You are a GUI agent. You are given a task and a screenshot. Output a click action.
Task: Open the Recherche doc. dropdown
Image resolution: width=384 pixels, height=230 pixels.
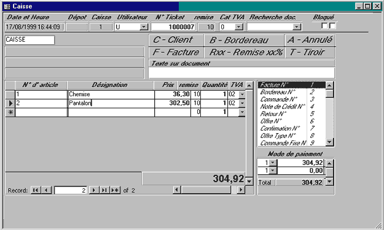[x=296, y=27]
